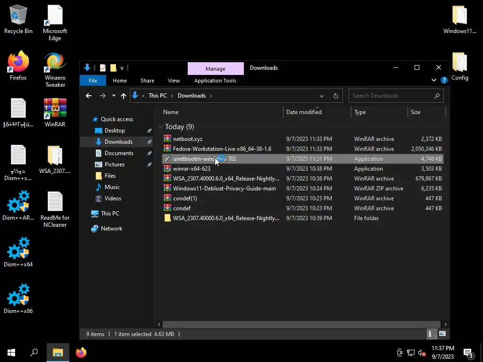The width and height of the screenshot is (483, 362).
Task: Select Fedora-Workstation-Live archive file
Action: pos(302,148)
